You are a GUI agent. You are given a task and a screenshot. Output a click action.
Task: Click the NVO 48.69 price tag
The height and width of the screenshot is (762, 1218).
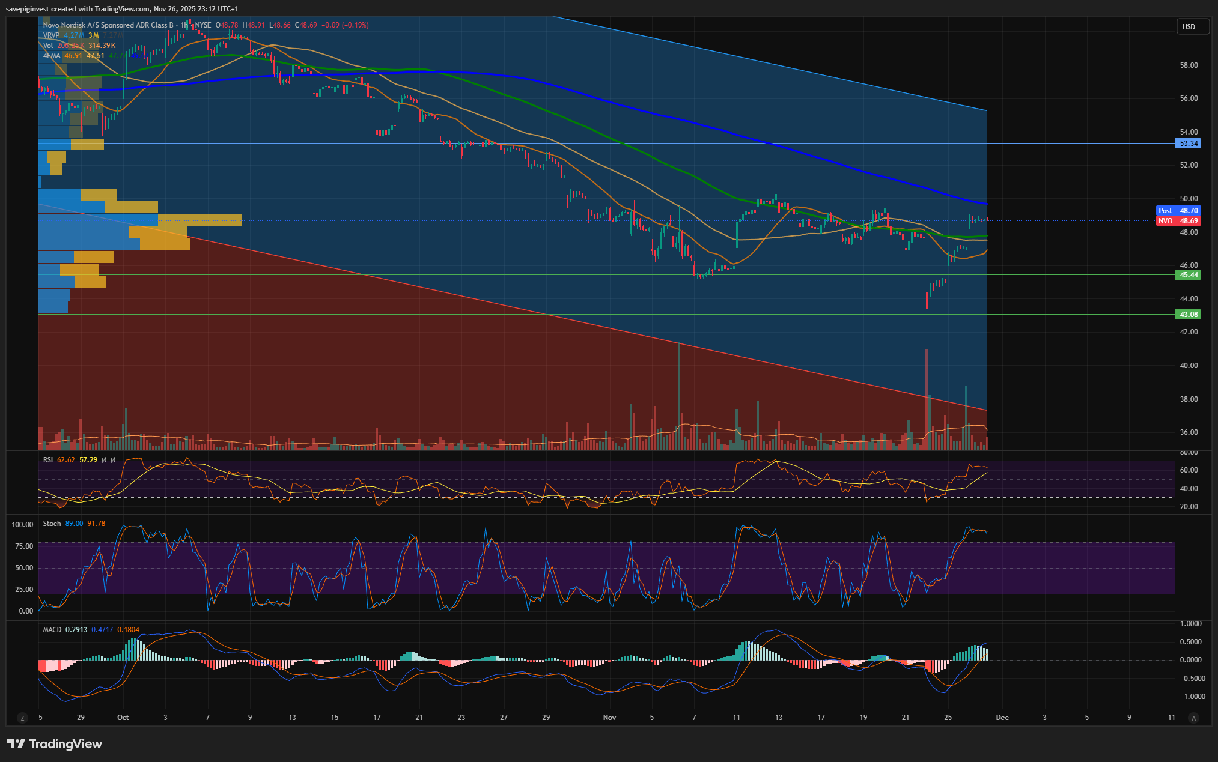coord(1178,221)
